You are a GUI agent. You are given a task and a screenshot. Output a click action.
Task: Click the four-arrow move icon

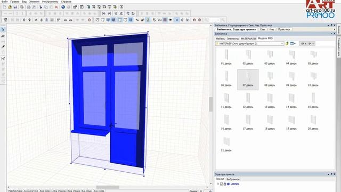click(x=41, y=20)
